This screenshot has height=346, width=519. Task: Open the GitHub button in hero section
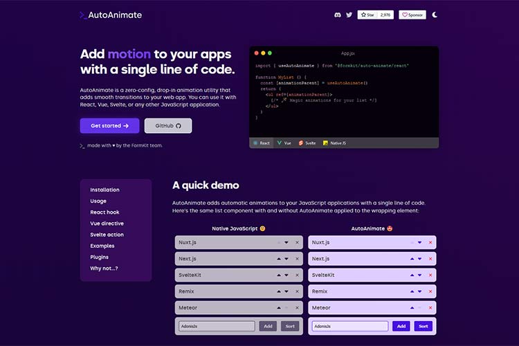168,126
